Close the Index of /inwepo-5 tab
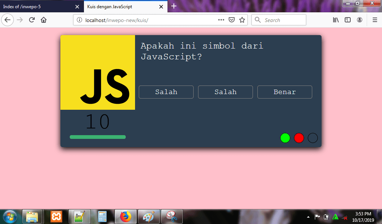Viewport: 382px width, 224px height. (x=77, y=7)
